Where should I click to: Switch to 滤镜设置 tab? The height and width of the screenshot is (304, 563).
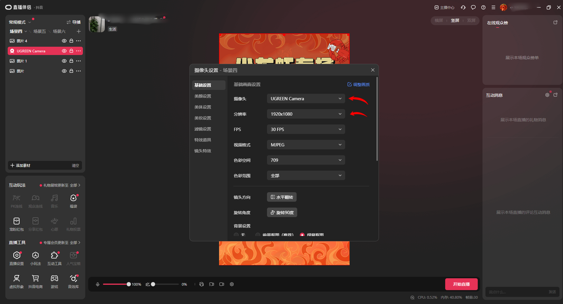click(203, 129)
